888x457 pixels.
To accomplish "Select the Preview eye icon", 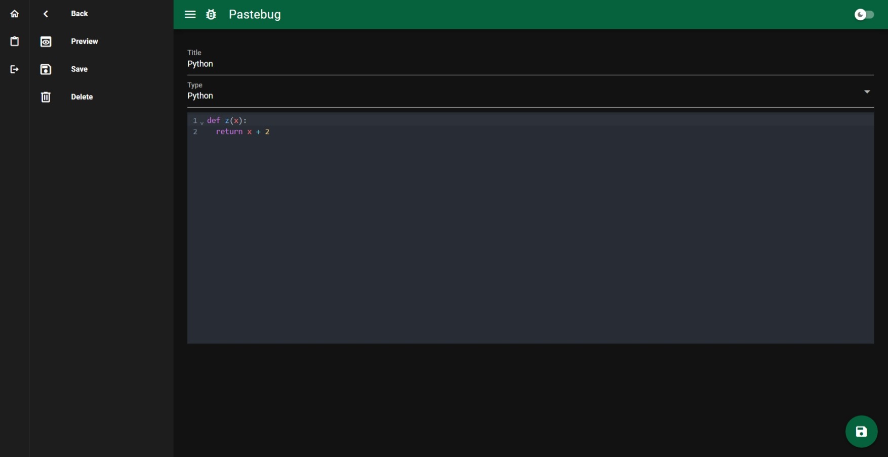I will tap(46, 41).
